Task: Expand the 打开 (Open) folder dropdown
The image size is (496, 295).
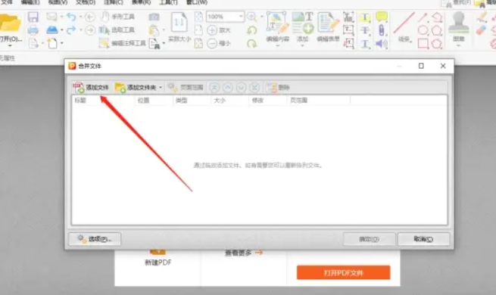Action: tap(10, 46)
